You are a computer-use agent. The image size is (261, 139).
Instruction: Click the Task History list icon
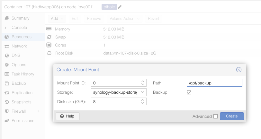tap(7, 74)
